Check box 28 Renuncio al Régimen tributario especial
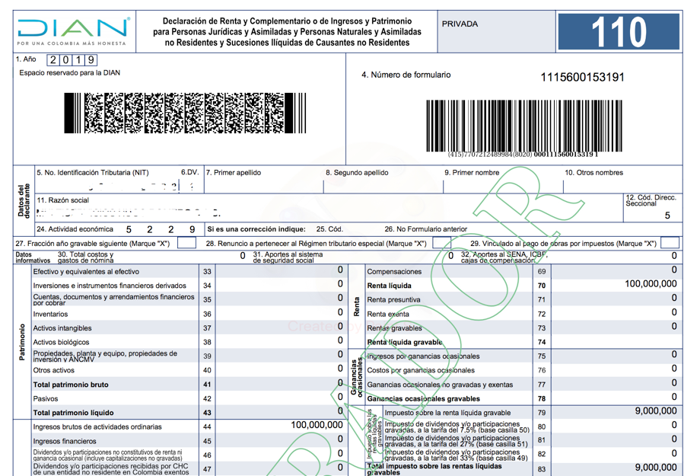 tap(441, 243)
